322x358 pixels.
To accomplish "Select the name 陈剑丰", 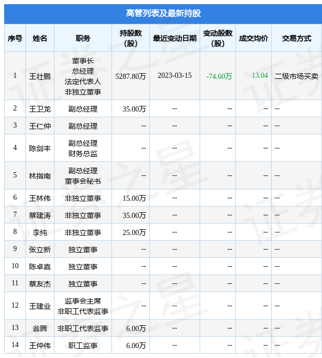I will (40, 148).
